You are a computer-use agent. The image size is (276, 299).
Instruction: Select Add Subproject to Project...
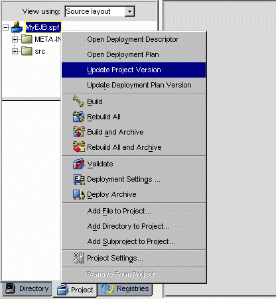coord(133,241)
